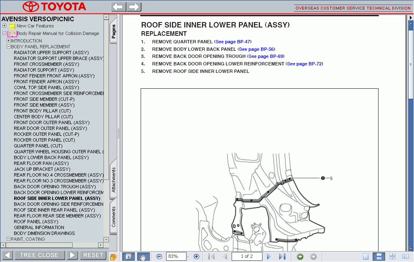Screen dimensions: 414x262
Task: Open BODY LOWER BACK PANEL (ASSY) in tree
Action: pos(51,157)
